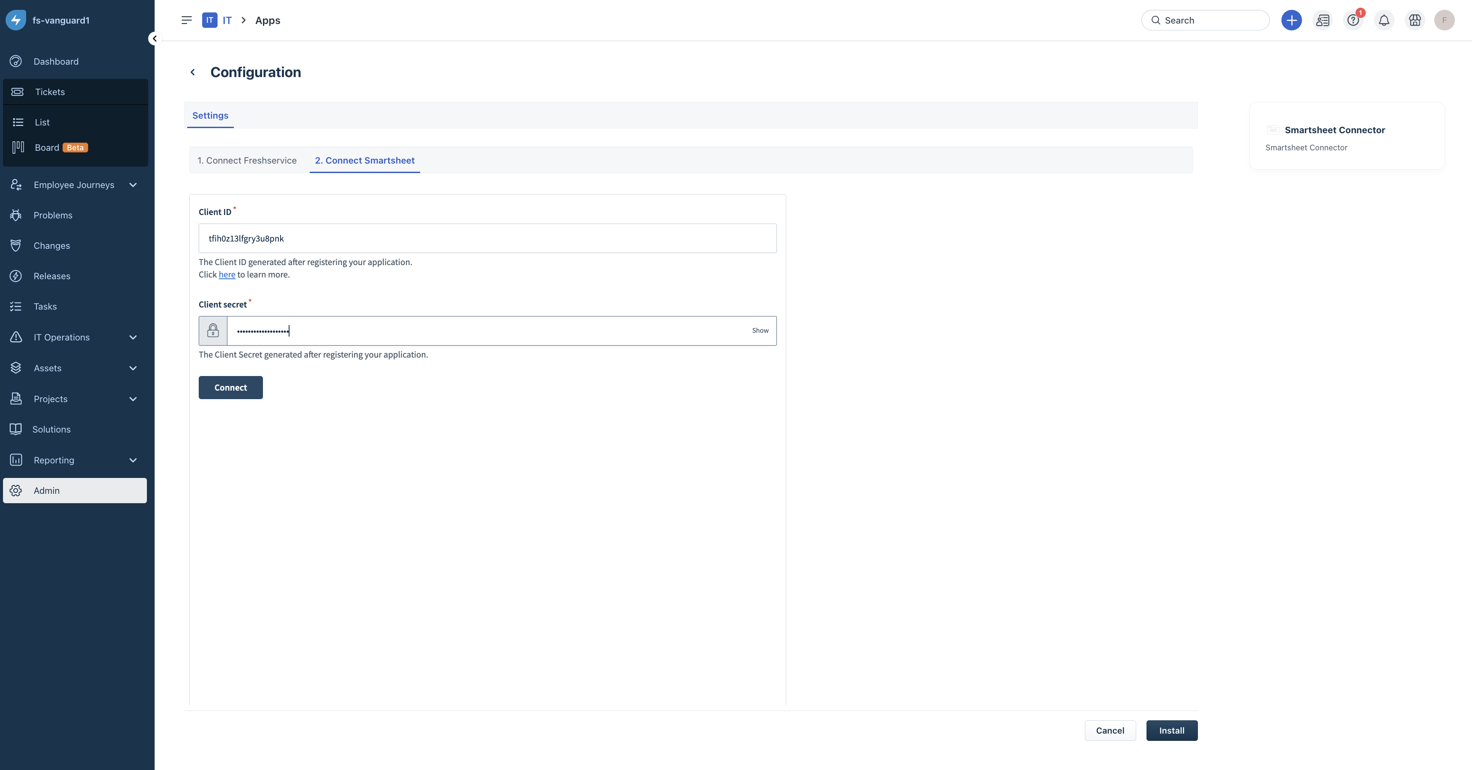Viewport: 1472px width, 770px height.
Task: Show the Client secret value
Action: [x=759, y=331]
